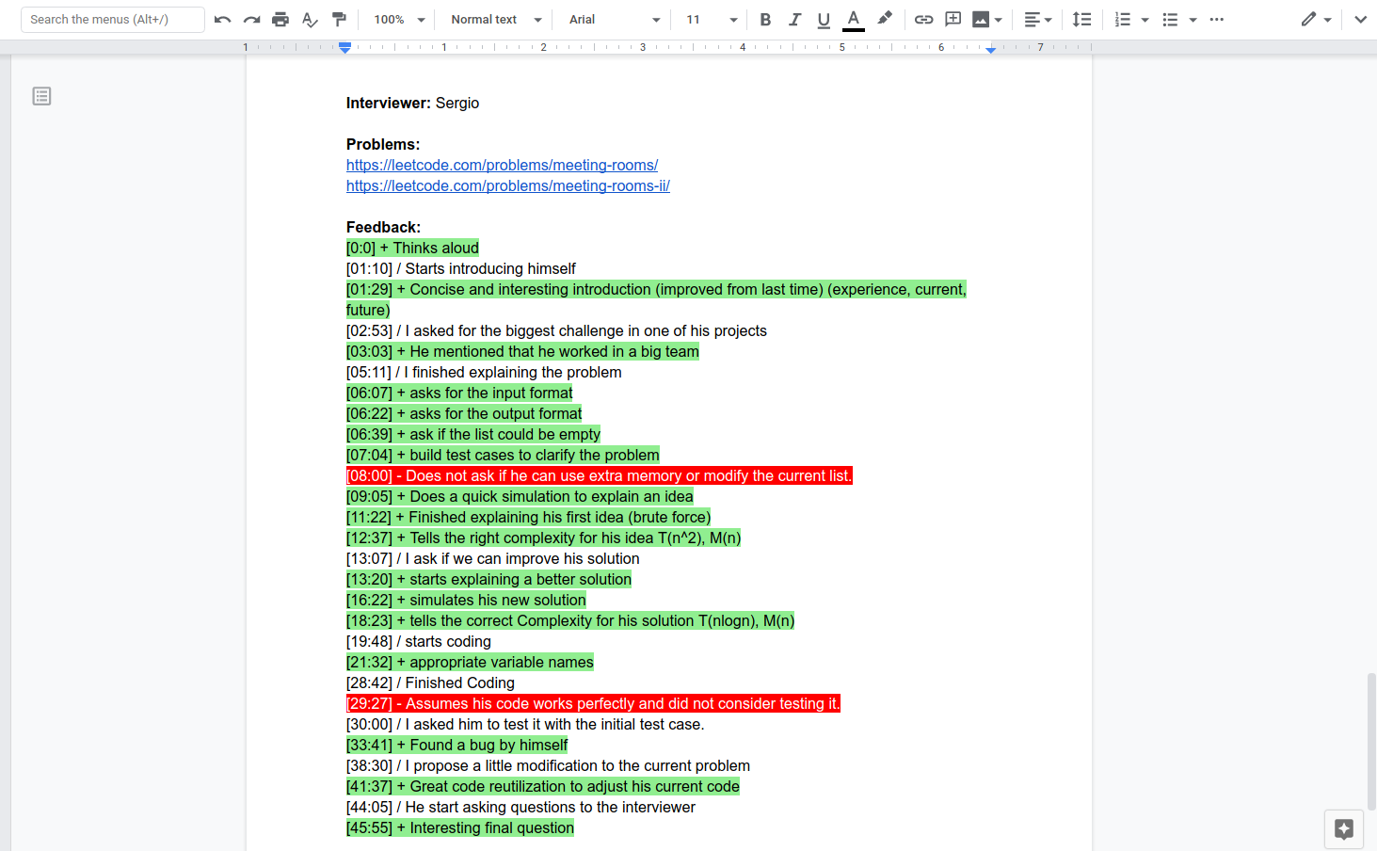This screenshot has height=851, width=1377.
Task: Click the "[28:42] / Finished Coding" line
Action: (x=430, y=682)
